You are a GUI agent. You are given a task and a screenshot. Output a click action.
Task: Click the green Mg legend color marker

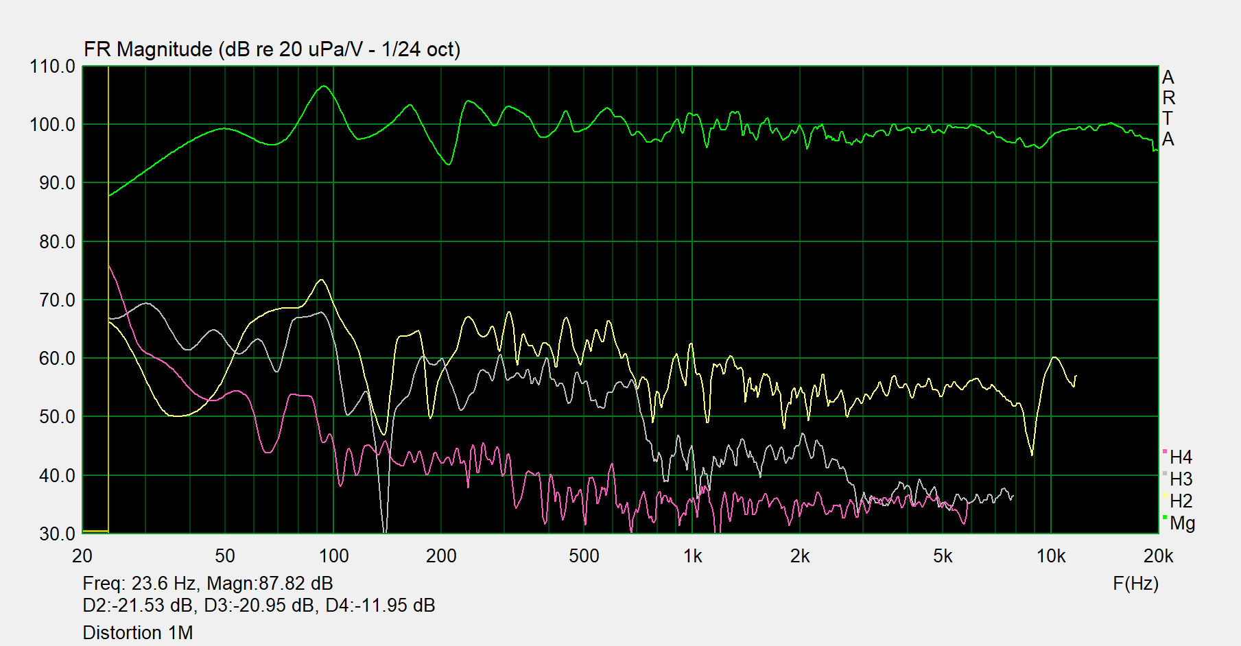coord(1165,518)
